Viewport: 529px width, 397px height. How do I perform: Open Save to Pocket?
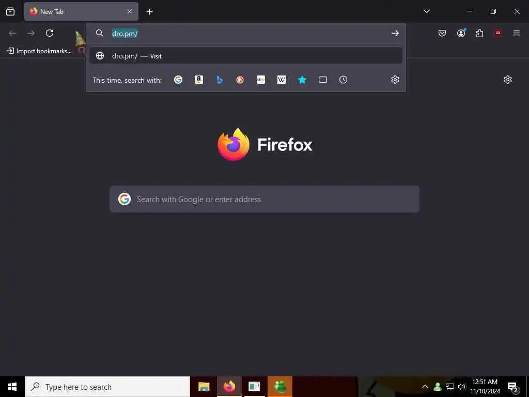(x=442, y=33)
